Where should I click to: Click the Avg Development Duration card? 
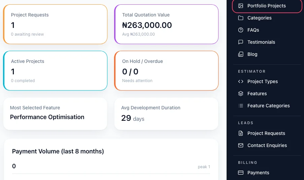tap(166, 114)
